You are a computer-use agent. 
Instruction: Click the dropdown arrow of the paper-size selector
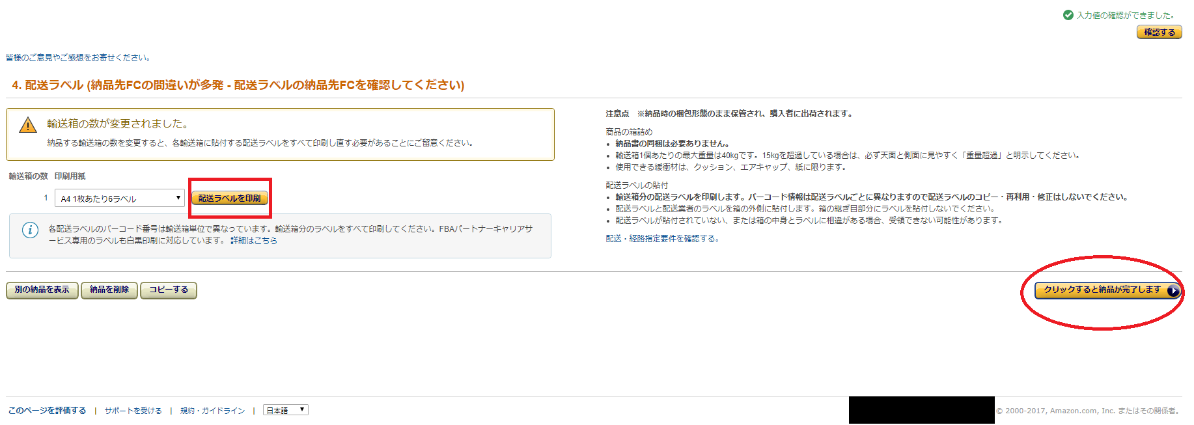click(x=178, y=198)
